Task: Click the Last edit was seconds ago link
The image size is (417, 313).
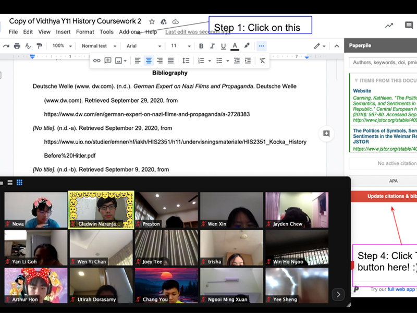Action: [x=198, y=32]
